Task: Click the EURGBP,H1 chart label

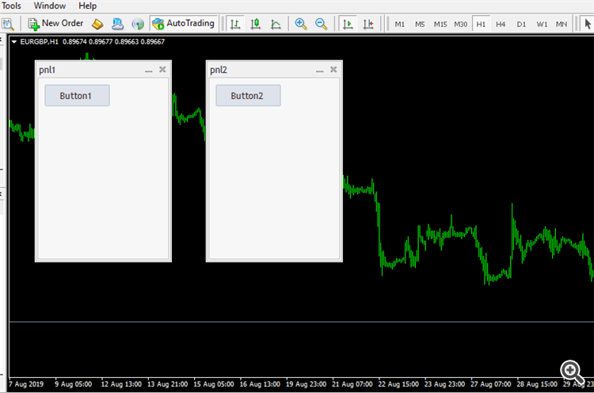Action: click(39, 42)
